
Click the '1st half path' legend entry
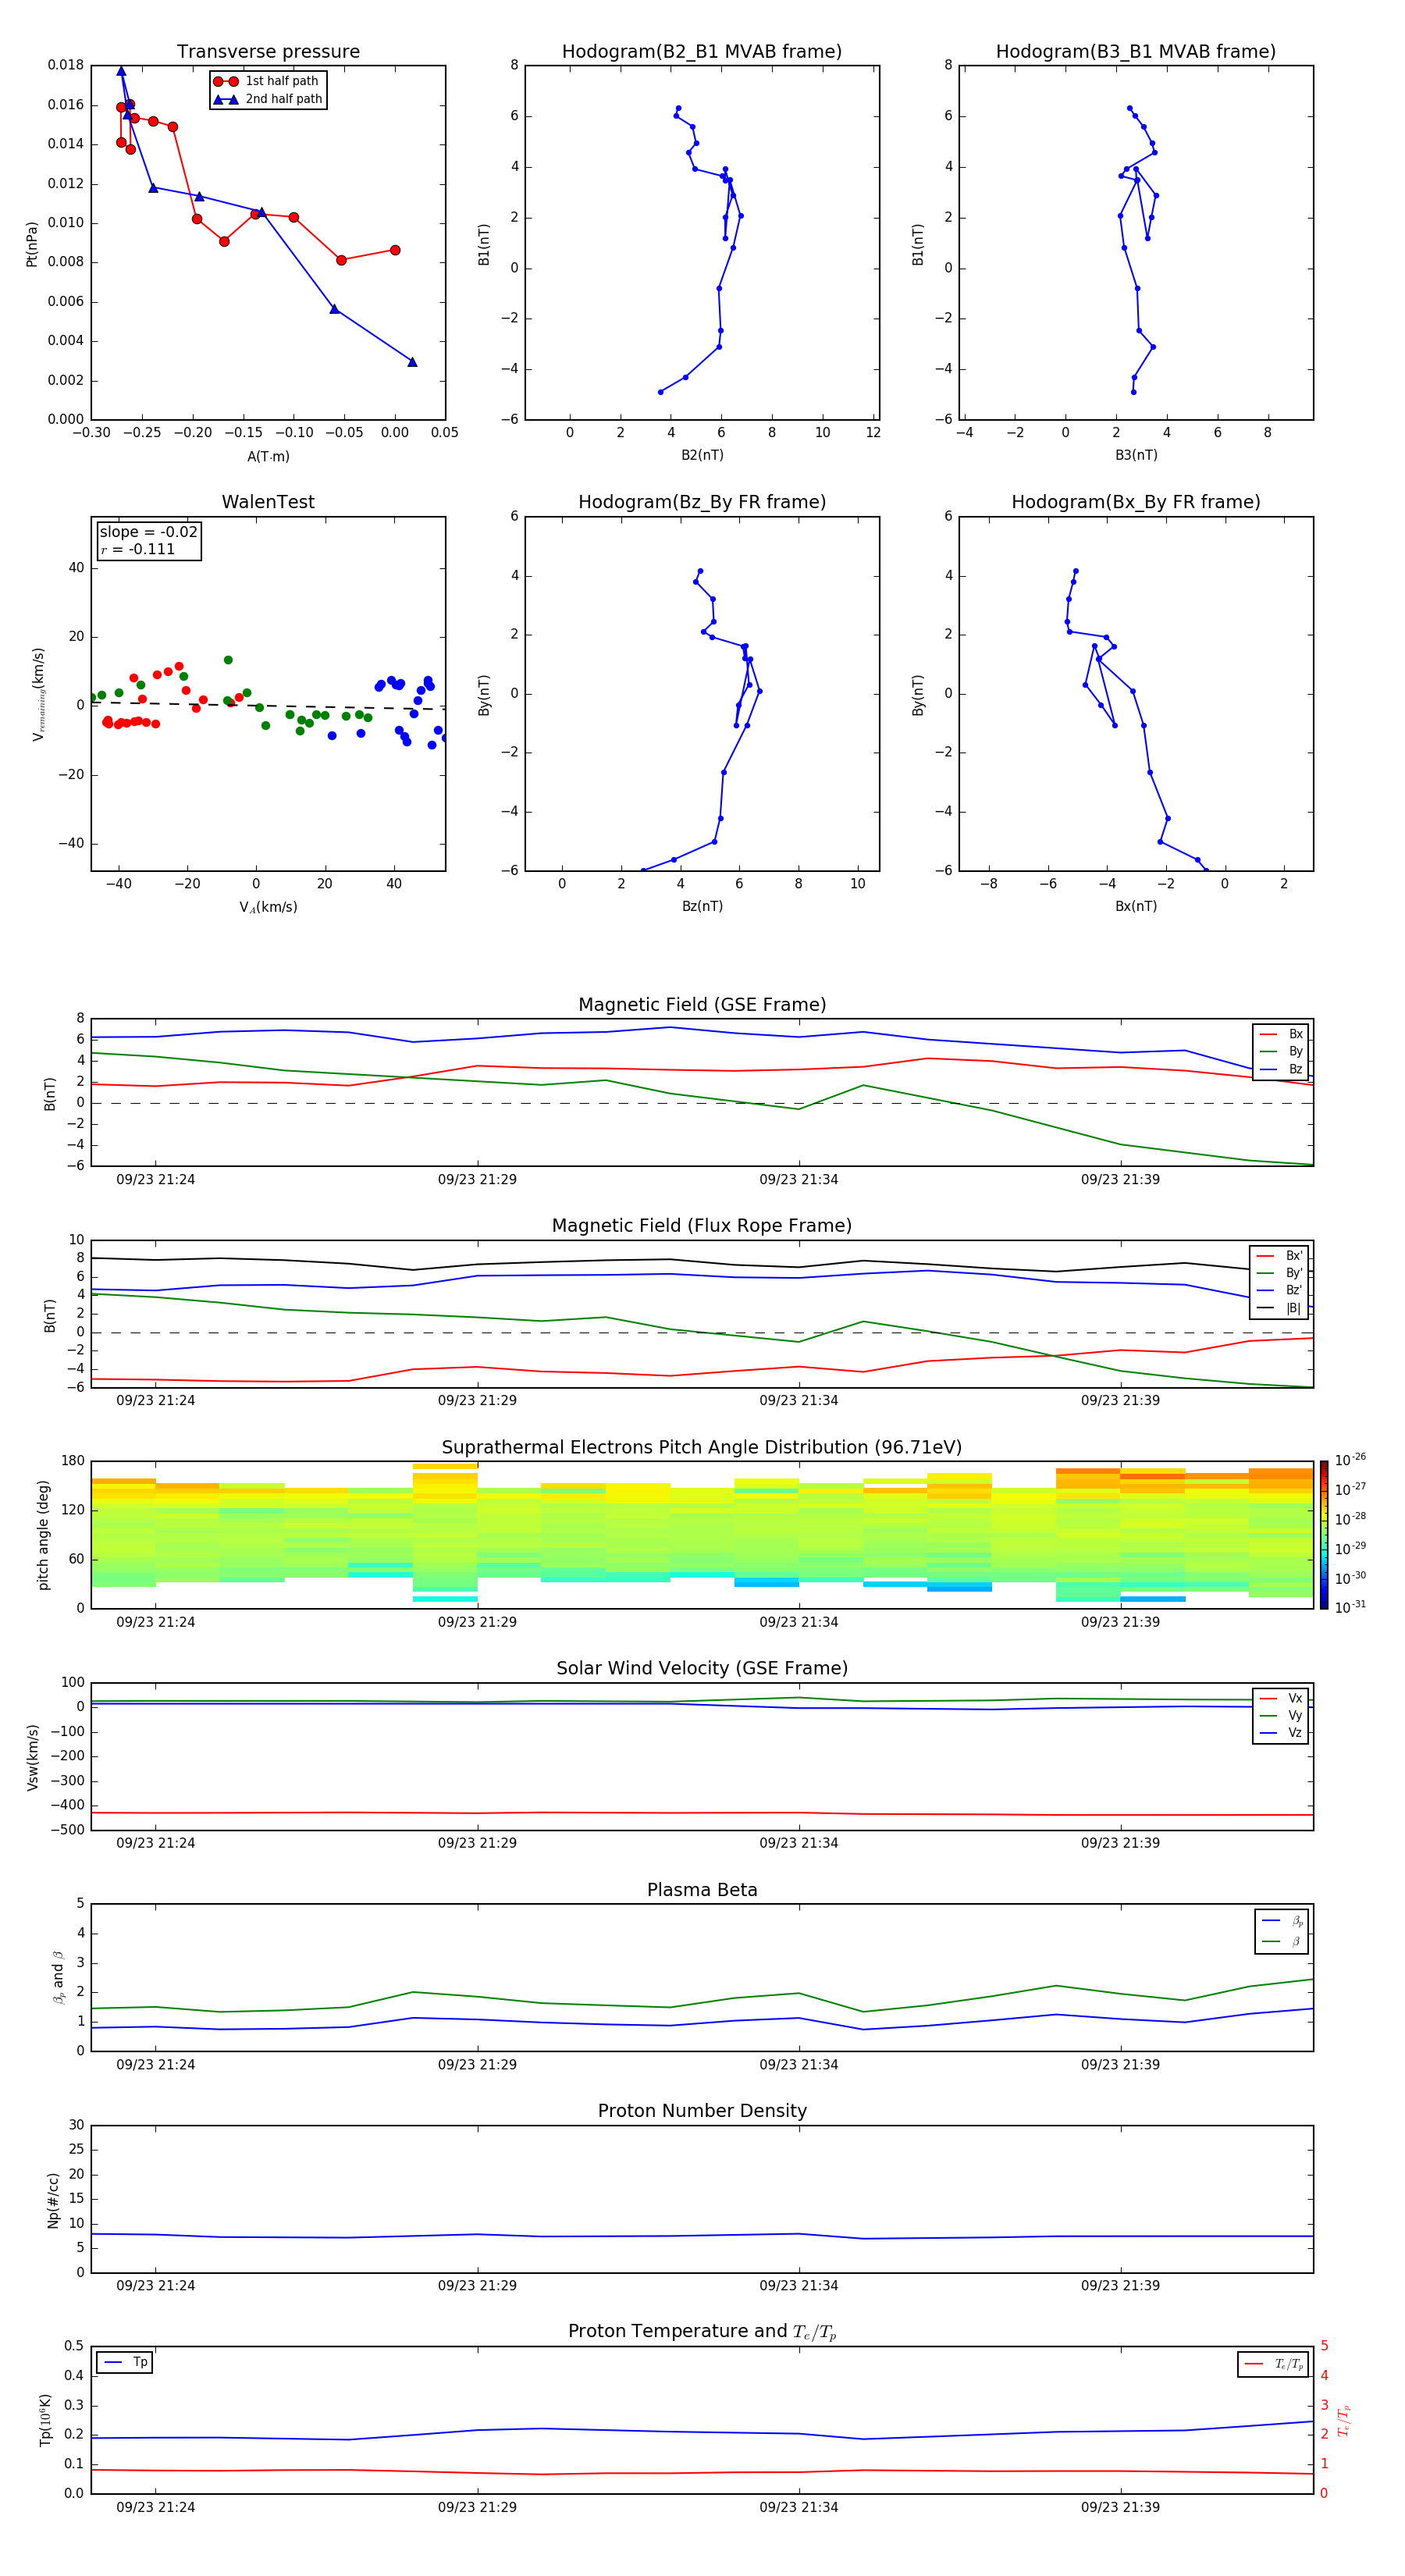click(x=267, y=81)
